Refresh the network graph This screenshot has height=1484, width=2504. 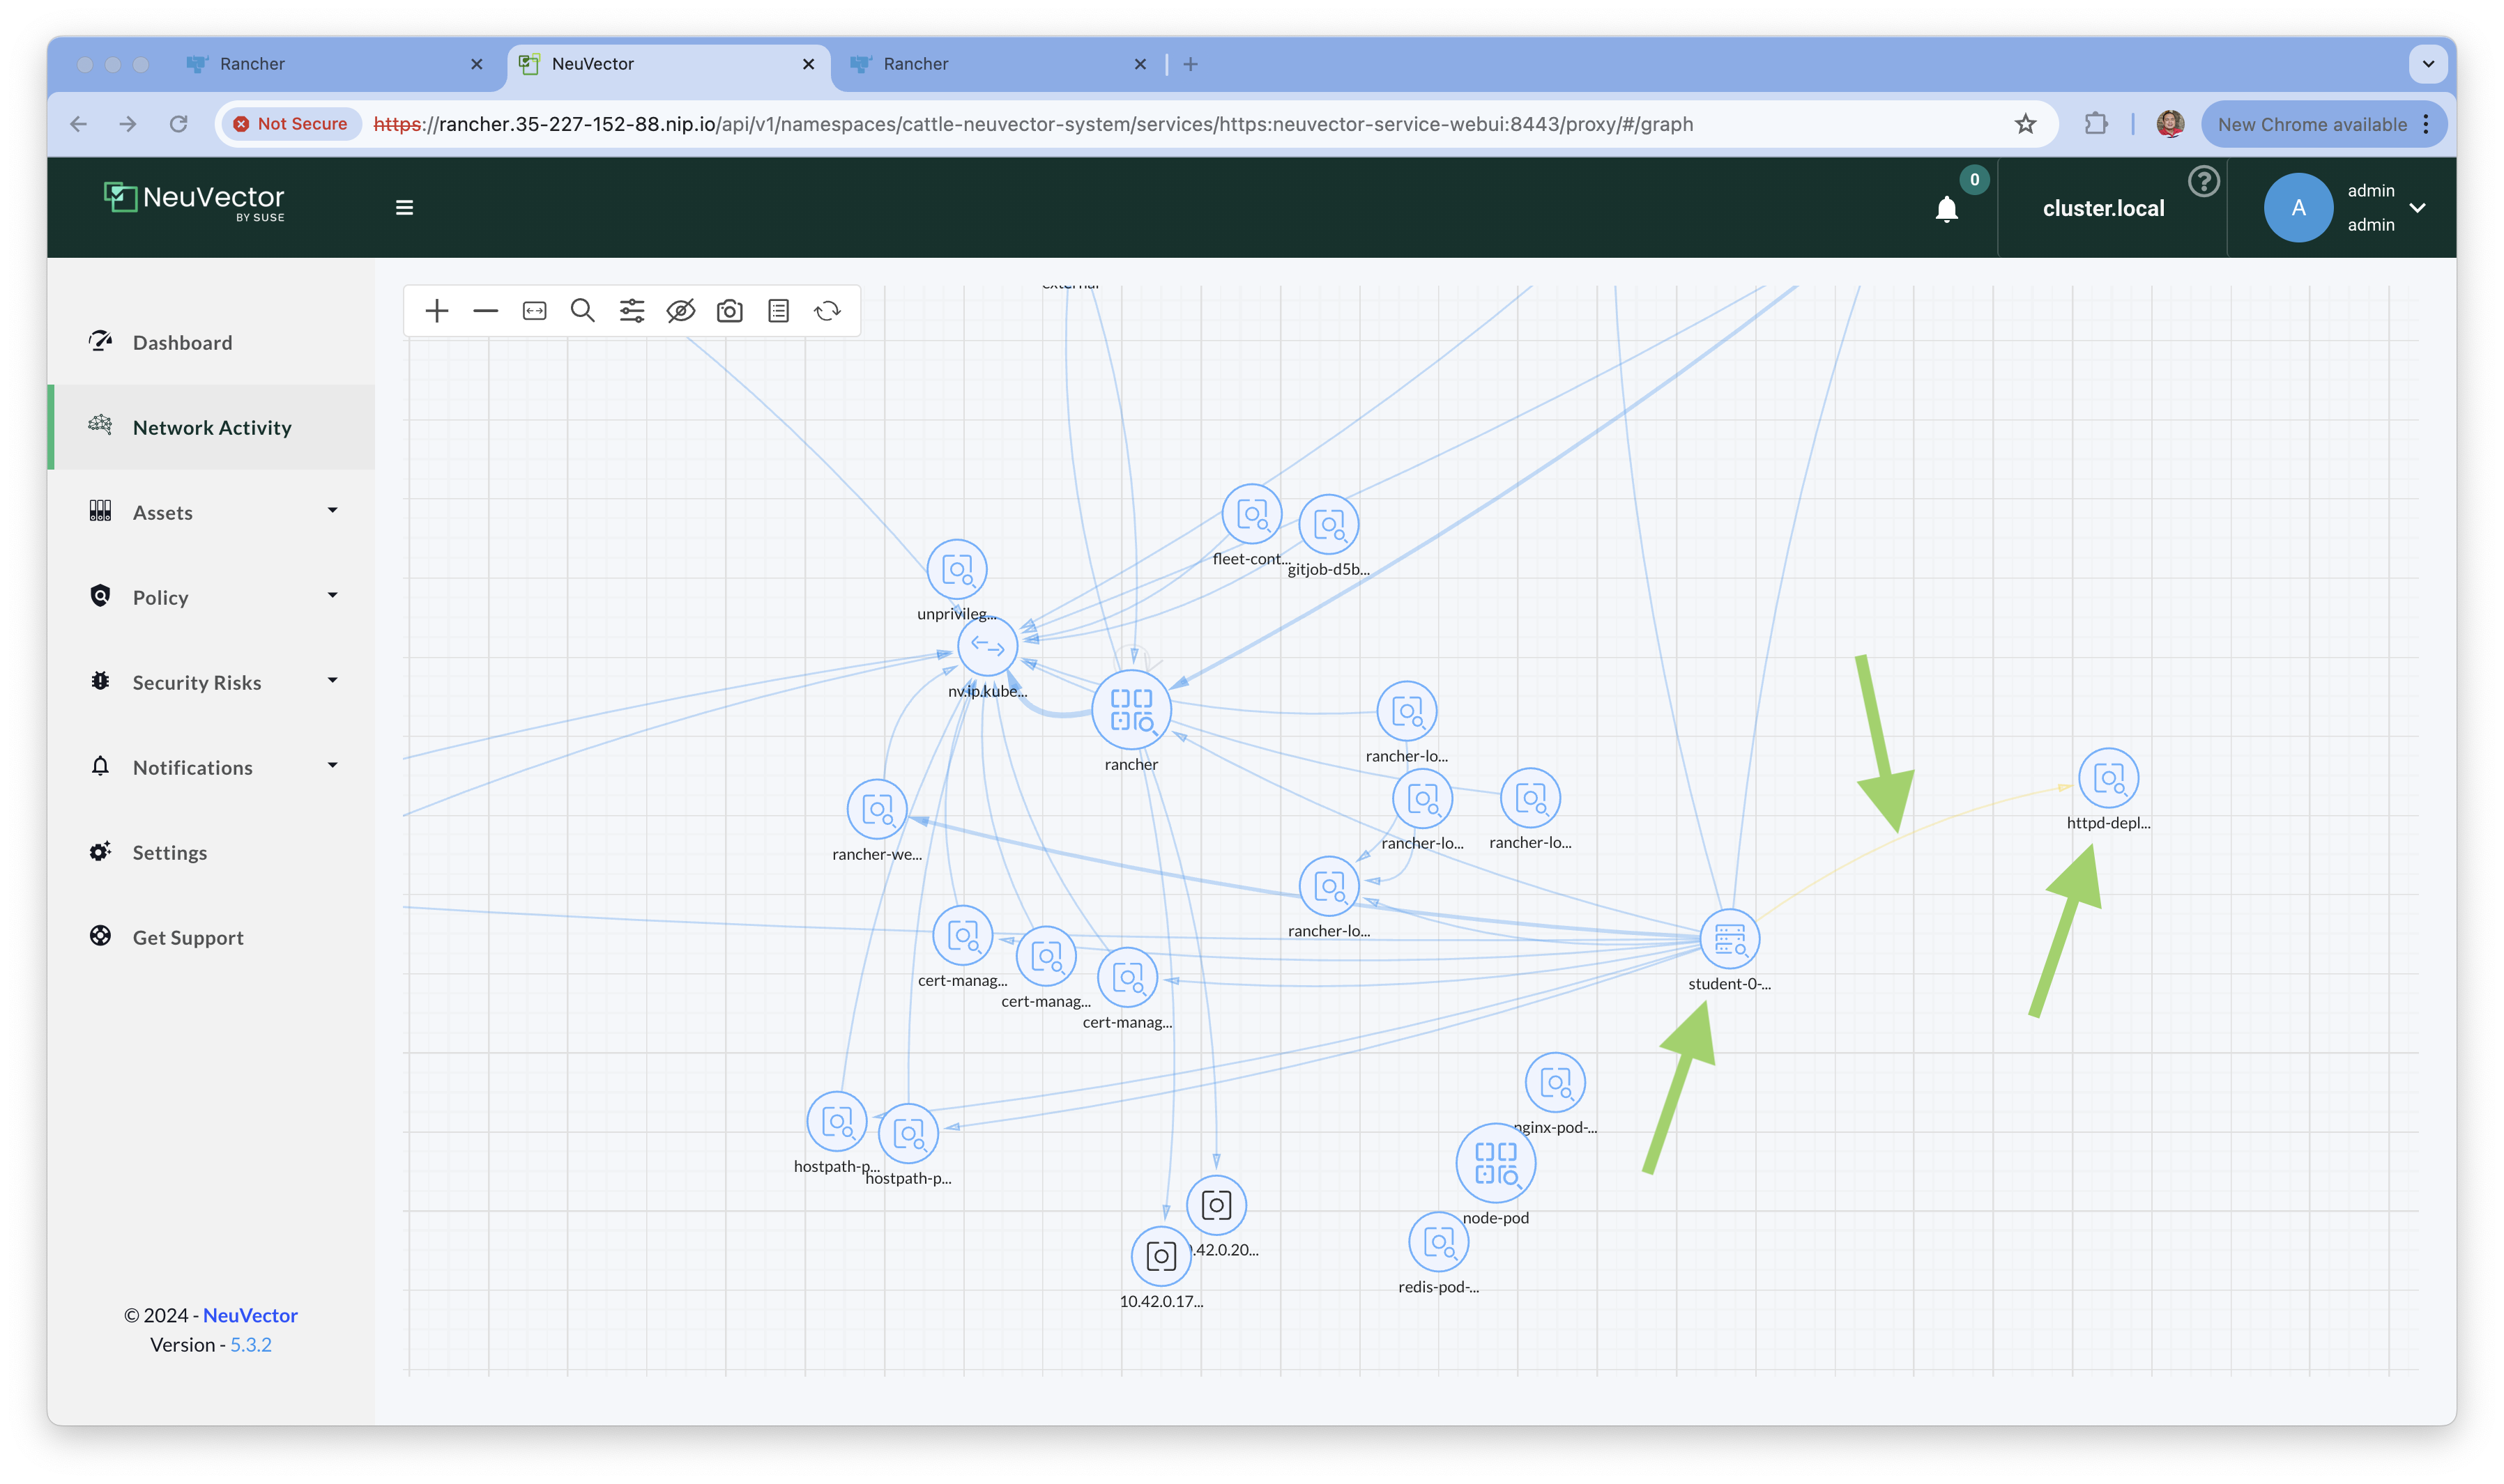827,311
